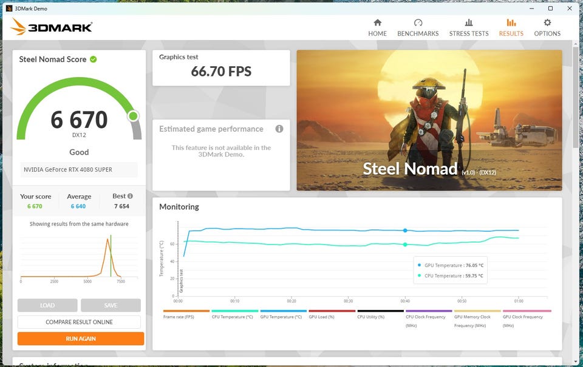Toggle the GPU Load (%) legend

(x=332, y=315)
